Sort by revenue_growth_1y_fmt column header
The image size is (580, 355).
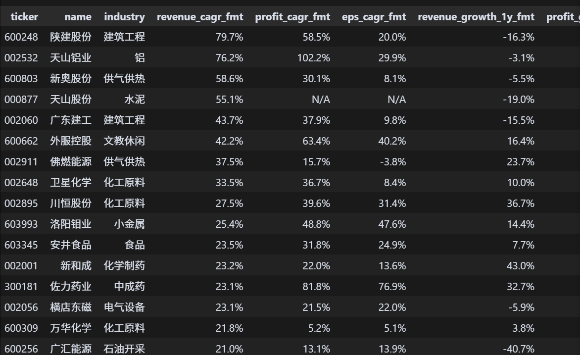click(476, 17)
